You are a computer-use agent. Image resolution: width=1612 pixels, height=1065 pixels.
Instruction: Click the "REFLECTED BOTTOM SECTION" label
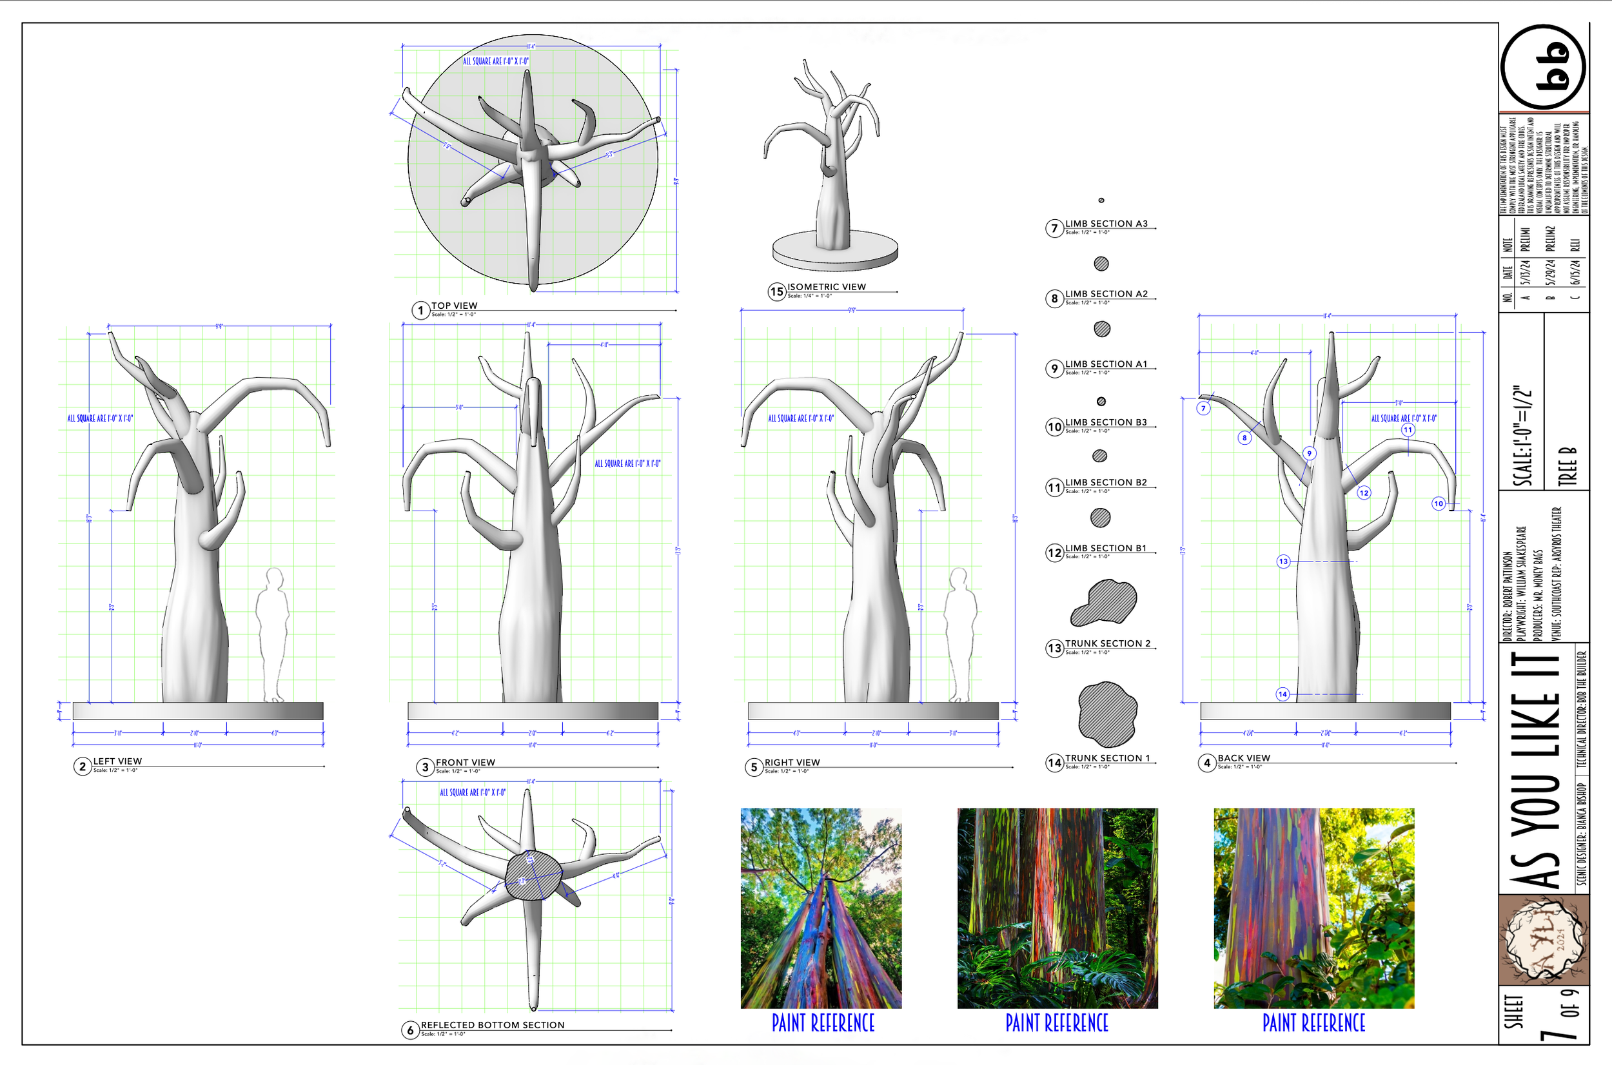click(493, 1025)
